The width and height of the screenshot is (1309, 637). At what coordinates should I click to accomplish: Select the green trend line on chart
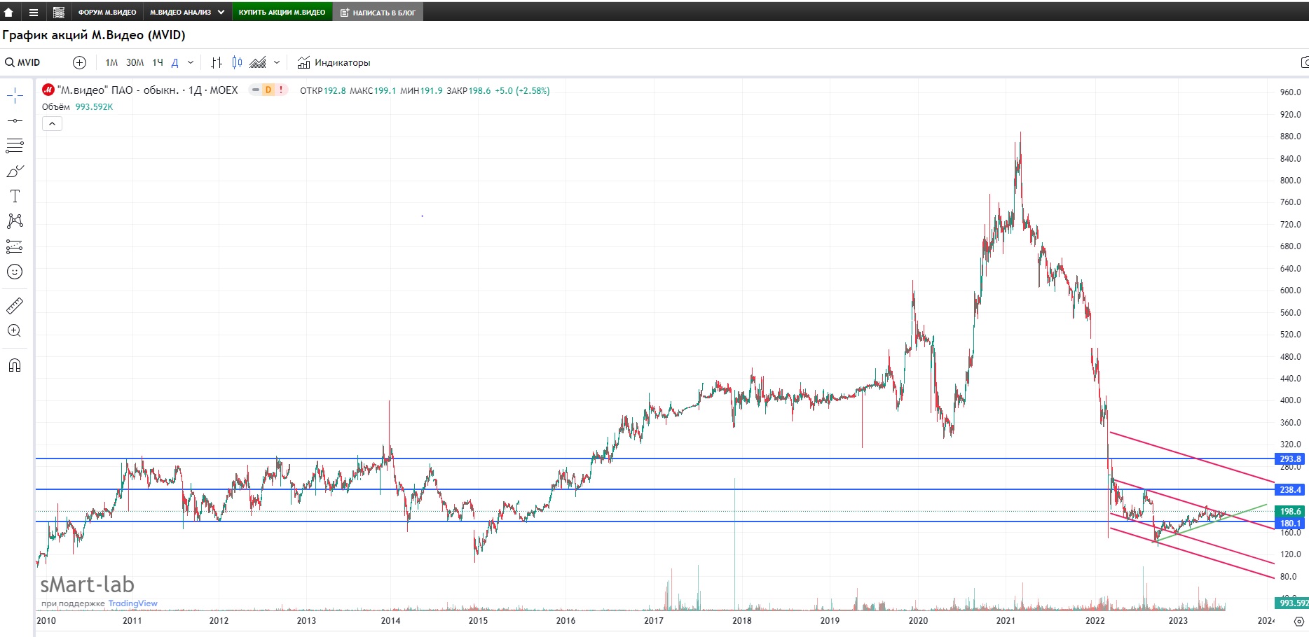point(1212,522)
